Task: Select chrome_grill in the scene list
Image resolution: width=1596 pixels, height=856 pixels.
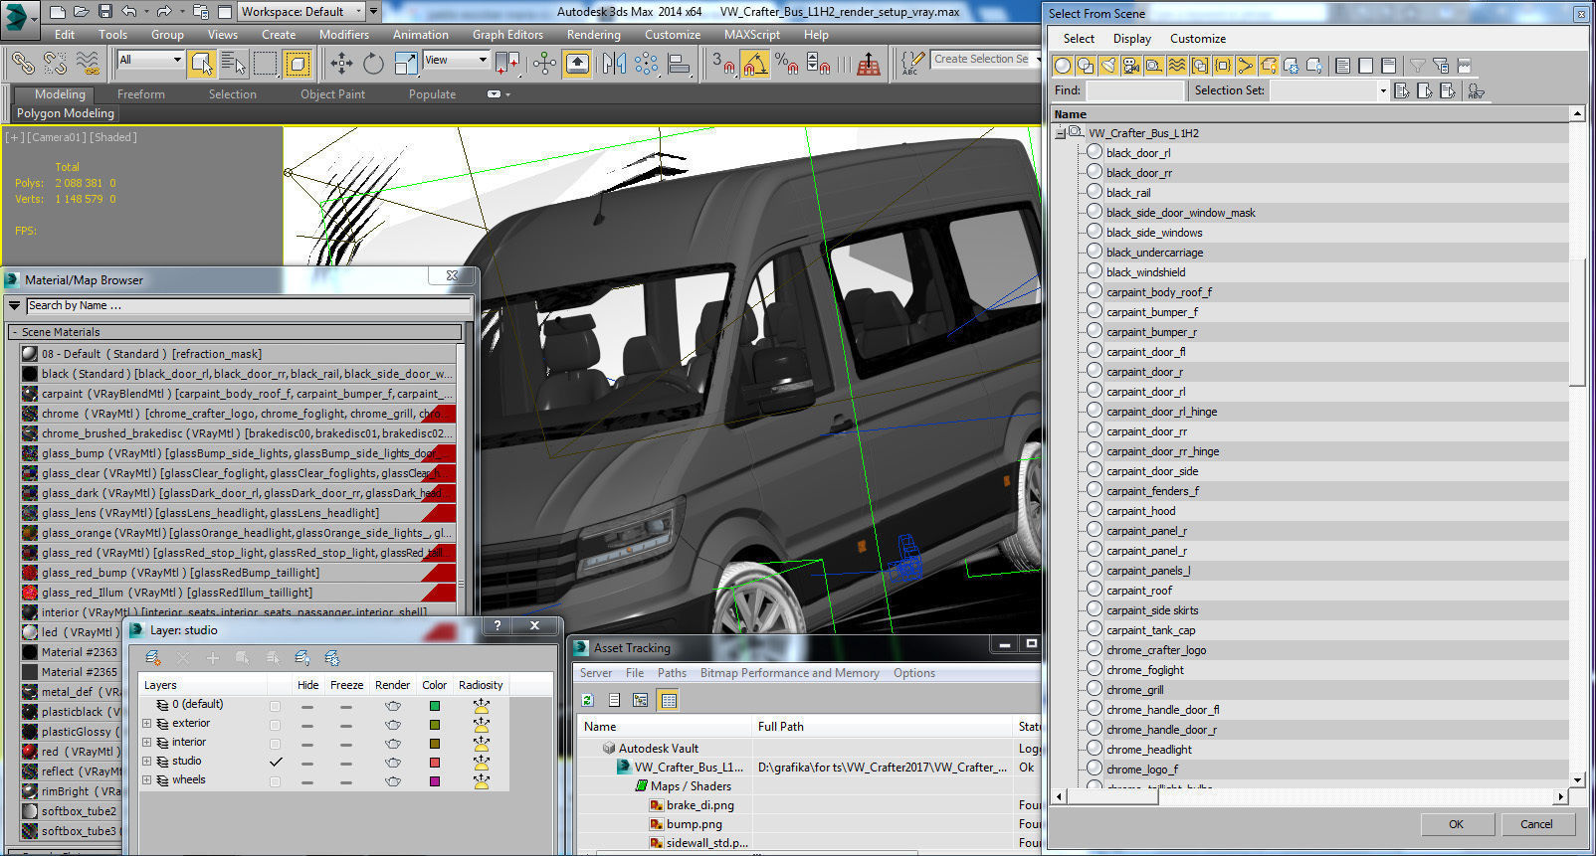Action: (1134, 690)
